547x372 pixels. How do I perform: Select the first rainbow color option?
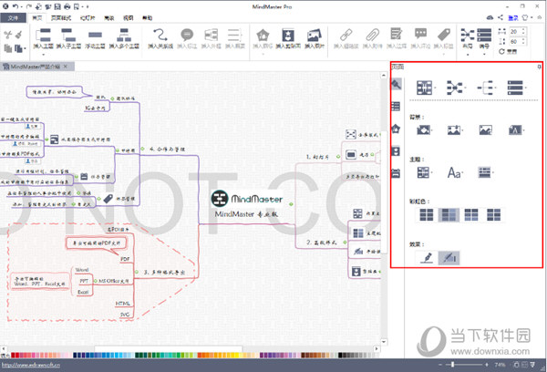pos(426,215)
